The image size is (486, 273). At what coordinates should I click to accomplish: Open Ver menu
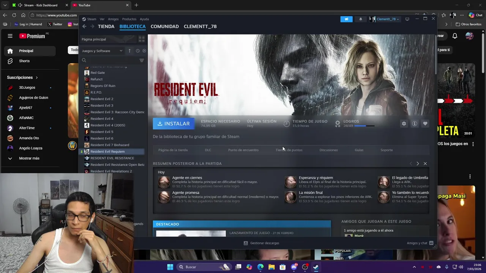[x=102, y=19]
